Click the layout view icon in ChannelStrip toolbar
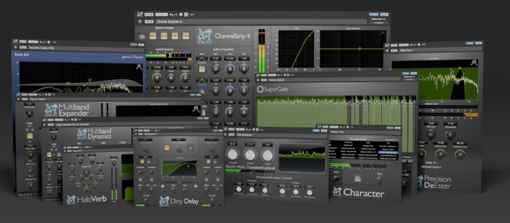This screenshot has width=510, height=223. coord(186,14)
